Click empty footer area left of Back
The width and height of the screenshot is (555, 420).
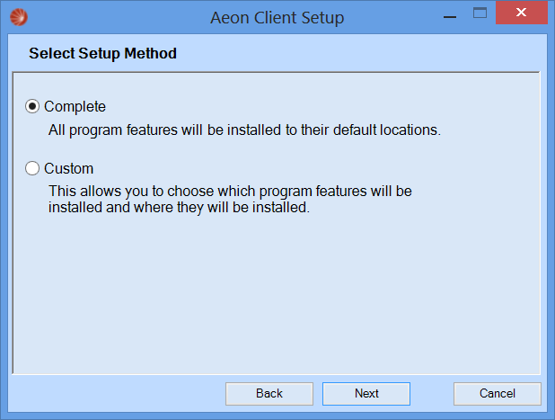[117, 393]
